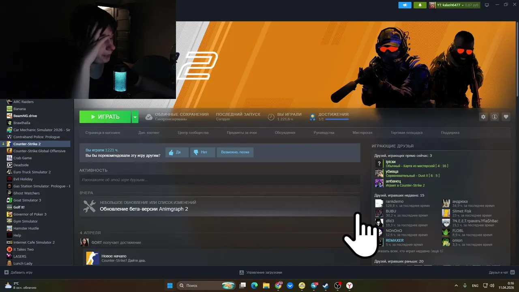Click the achievements ribbon icon
The height and width of the screenshot is (292, 519).
(313, 117)
